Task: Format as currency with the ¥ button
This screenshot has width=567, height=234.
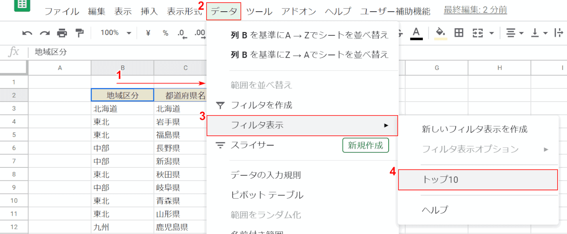Action: 148,33
